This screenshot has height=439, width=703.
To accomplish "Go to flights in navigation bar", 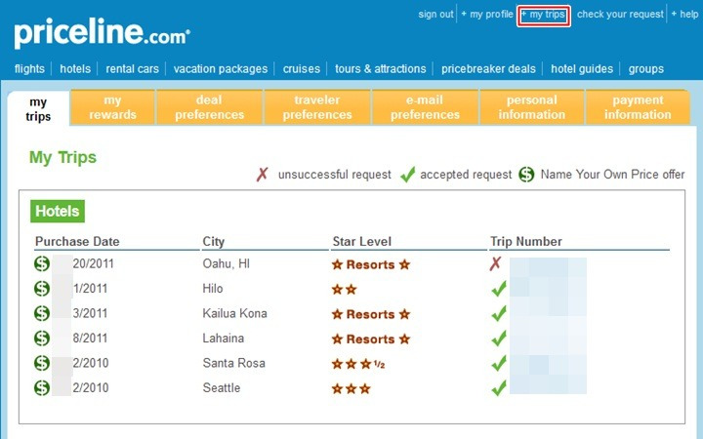I will pos(29,69).
